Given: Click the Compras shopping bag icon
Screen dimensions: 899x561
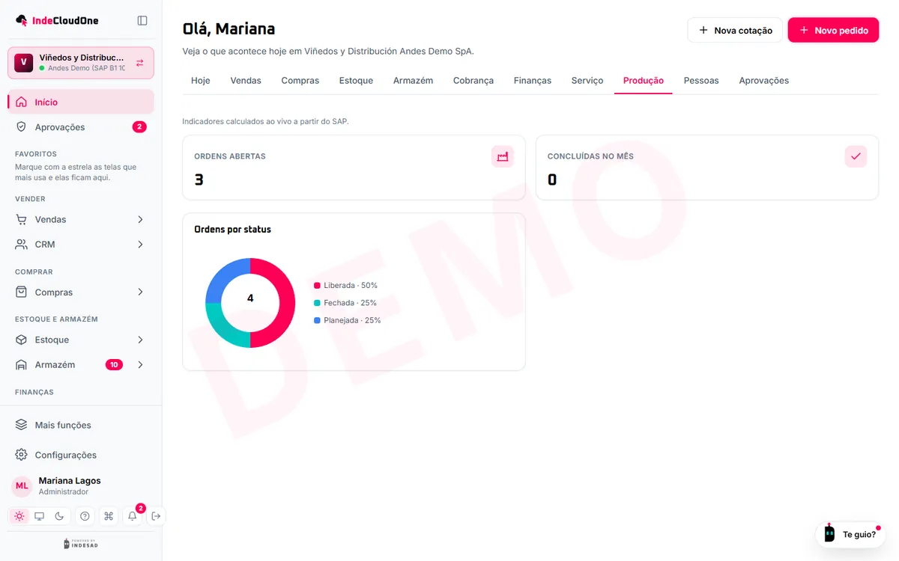Looking at the screenshot, I should point(21,292).
